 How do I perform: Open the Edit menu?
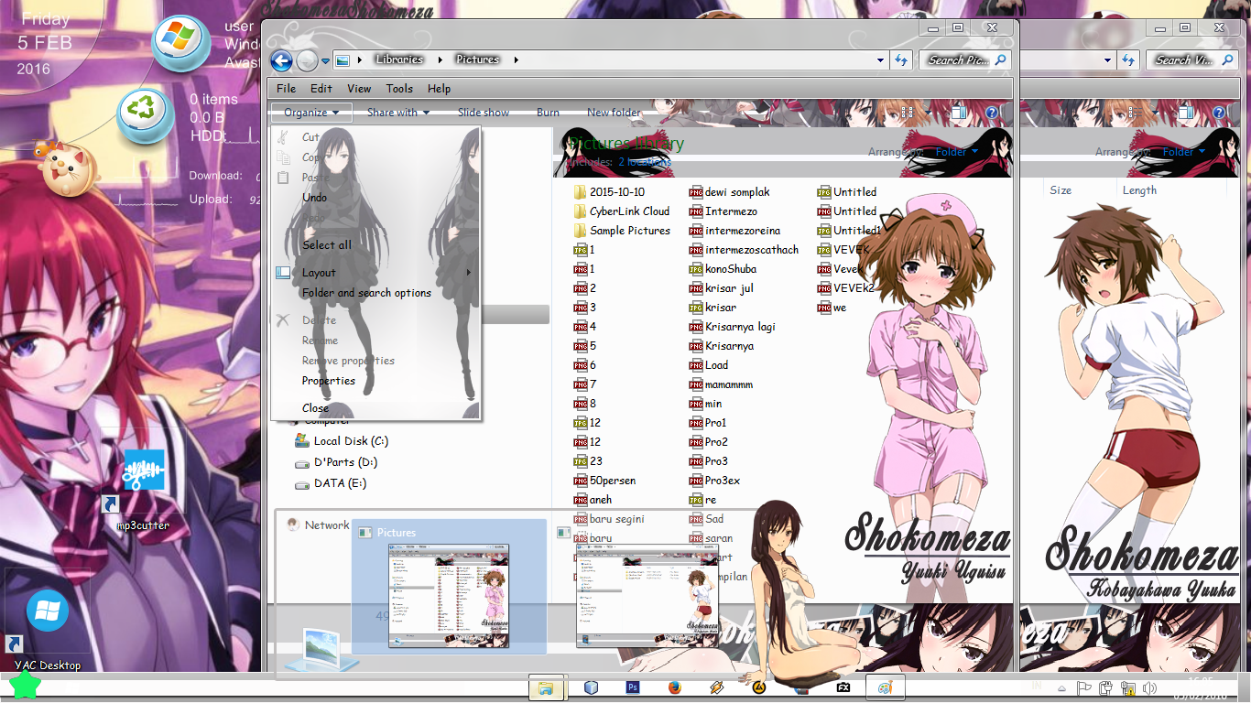(321, 89)
